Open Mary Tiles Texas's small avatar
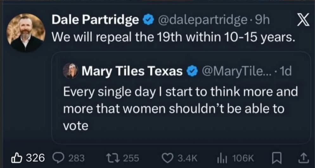Image resolution: width=315 pixels, height=168 pixels. [70, 71]
